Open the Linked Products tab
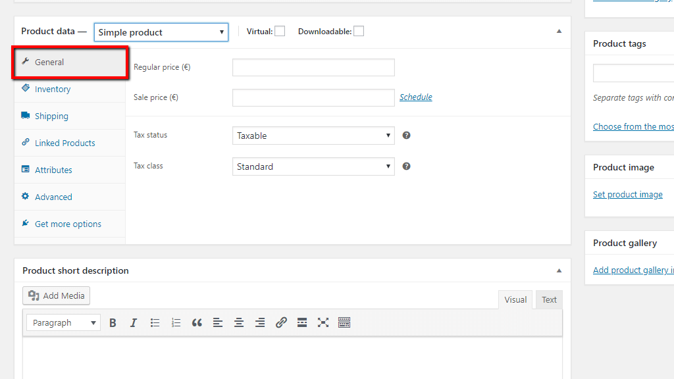 click(70, 143)
